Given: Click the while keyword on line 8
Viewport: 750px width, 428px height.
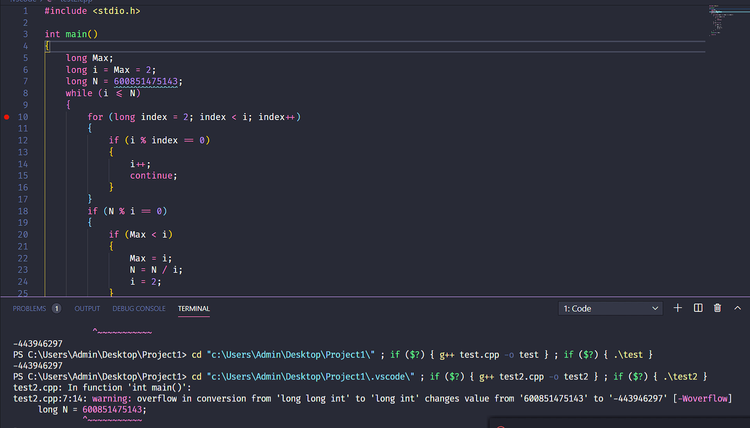Looking at the screenshot, I should (x=79, y=93).
